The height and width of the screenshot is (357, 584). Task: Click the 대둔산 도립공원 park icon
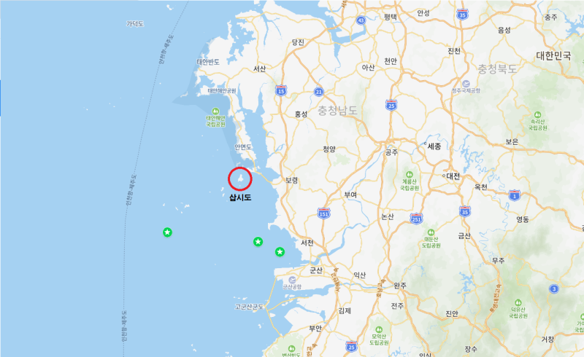pyautogui.click(x=431, y=232)
